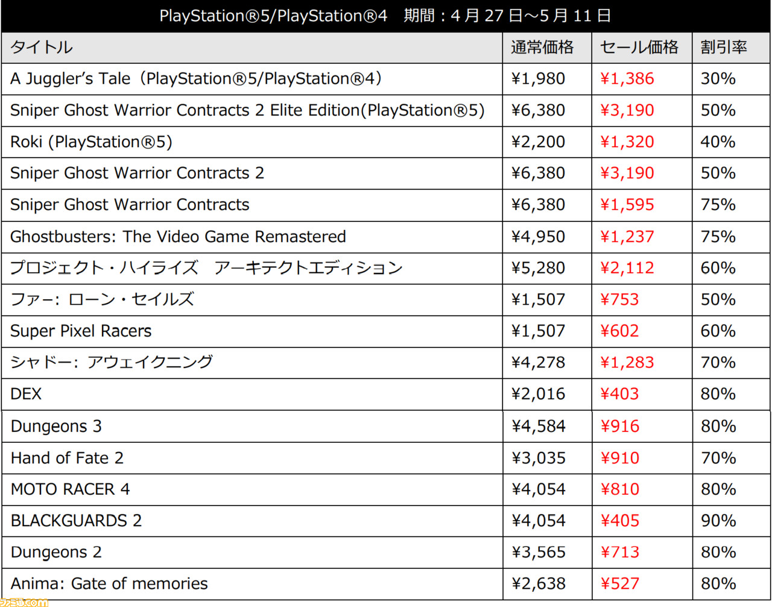This screenshot has height=607, width=772.
Task: Click sale price ¥2,112
Action: click(x=627, y=268)
